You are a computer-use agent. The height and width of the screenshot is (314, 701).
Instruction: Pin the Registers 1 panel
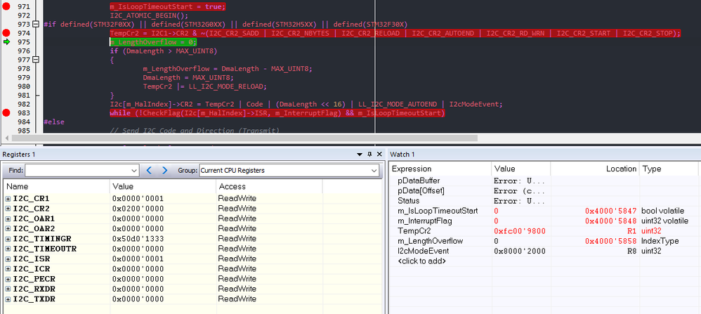[369, 155]
